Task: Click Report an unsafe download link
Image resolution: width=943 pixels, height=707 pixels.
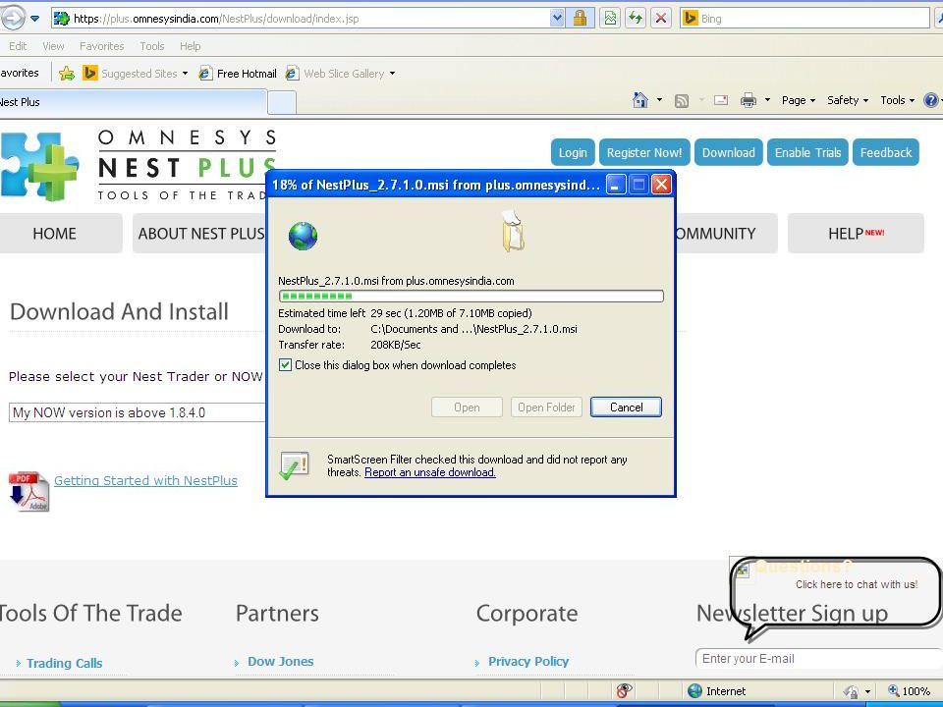Action: tap(430, 472)
